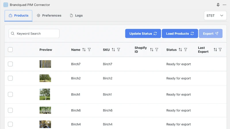
Task: Open the Birch7 preview thumbnail
Action: 45,64
